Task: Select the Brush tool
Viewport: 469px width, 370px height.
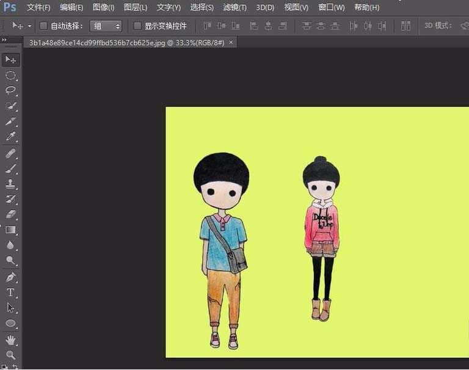Action: click(11, 168)
